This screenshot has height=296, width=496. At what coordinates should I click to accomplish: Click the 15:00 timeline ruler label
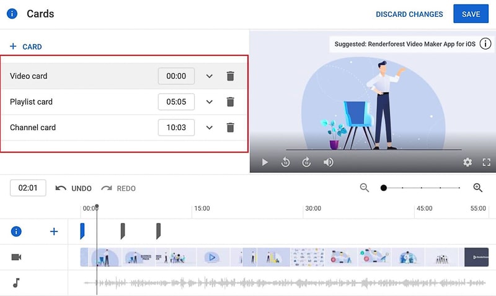[x=202, y=209]
